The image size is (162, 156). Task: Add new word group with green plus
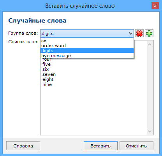coord(149,33)
